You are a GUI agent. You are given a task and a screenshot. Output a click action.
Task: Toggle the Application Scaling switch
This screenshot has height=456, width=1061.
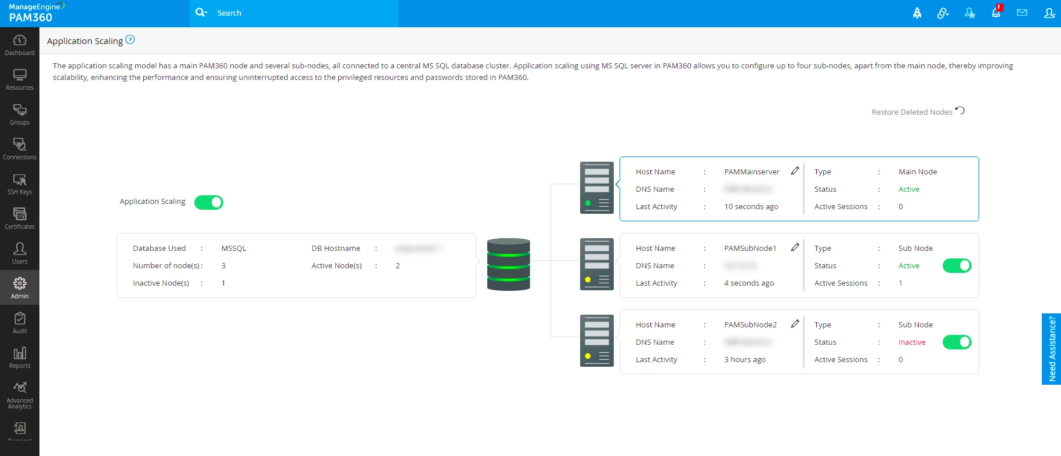coord(209,202)
